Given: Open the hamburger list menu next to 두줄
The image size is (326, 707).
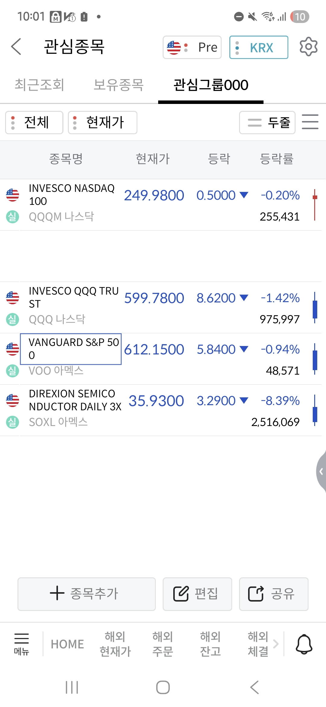Looking at the screenshot, I should pyautogui.click(x=310, y=122).
